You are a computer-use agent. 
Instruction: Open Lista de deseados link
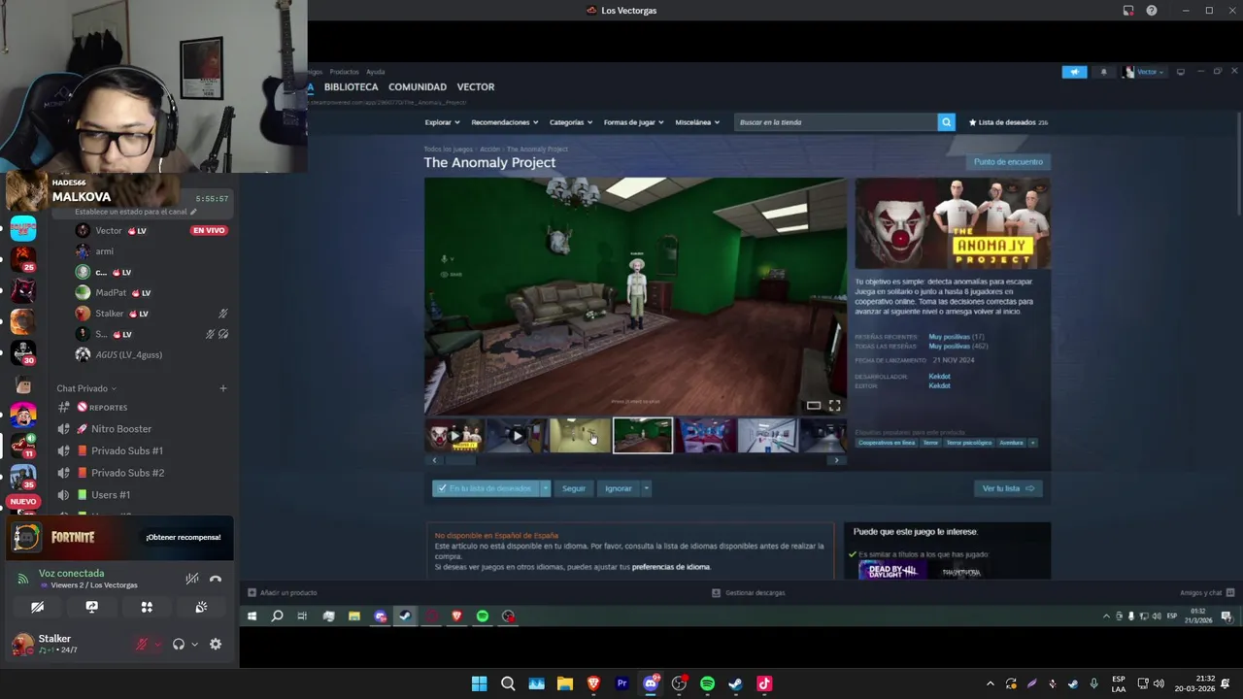[1007, 122]
